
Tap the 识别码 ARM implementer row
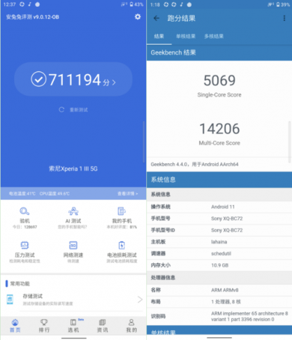[219, 316]
